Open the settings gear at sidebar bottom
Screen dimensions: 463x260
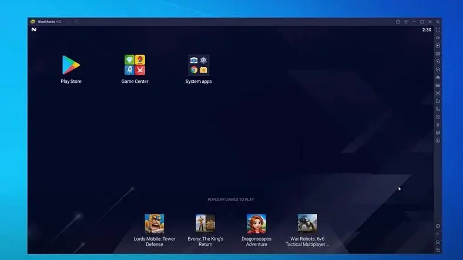(438, 226)
